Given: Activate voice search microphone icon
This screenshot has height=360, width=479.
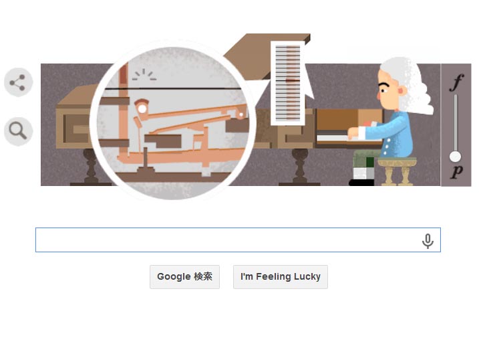Looking at the screenshot, I should [428, 241].
